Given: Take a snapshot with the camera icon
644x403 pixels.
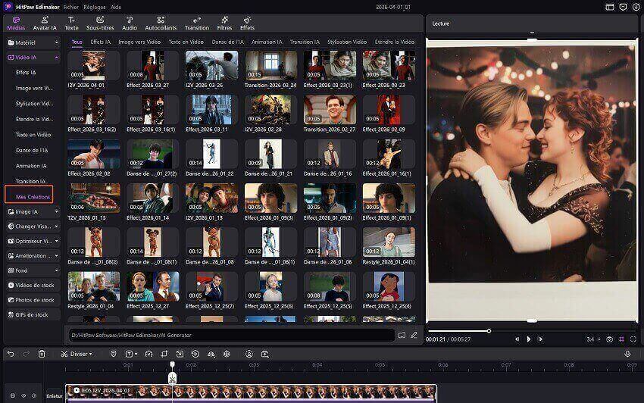Looking at the screenshot, I should [609, 339].
